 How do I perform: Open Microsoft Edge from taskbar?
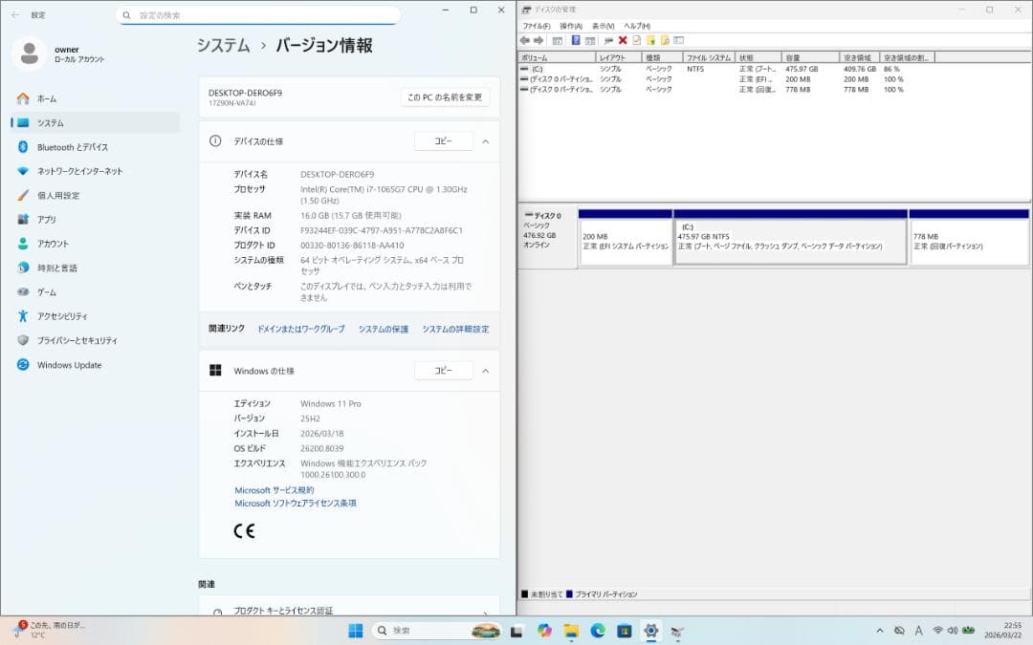(x=598, y=631)
